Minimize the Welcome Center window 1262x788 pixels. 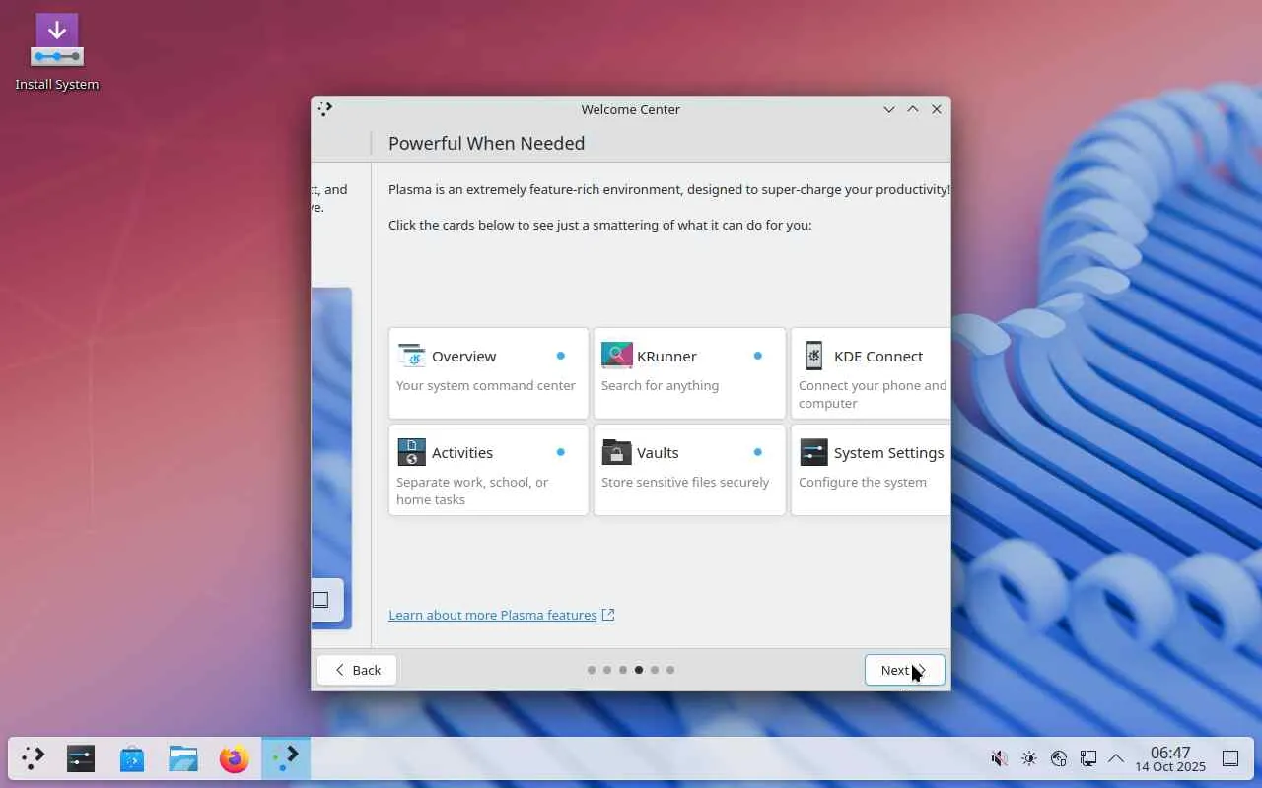pos(889,109)
